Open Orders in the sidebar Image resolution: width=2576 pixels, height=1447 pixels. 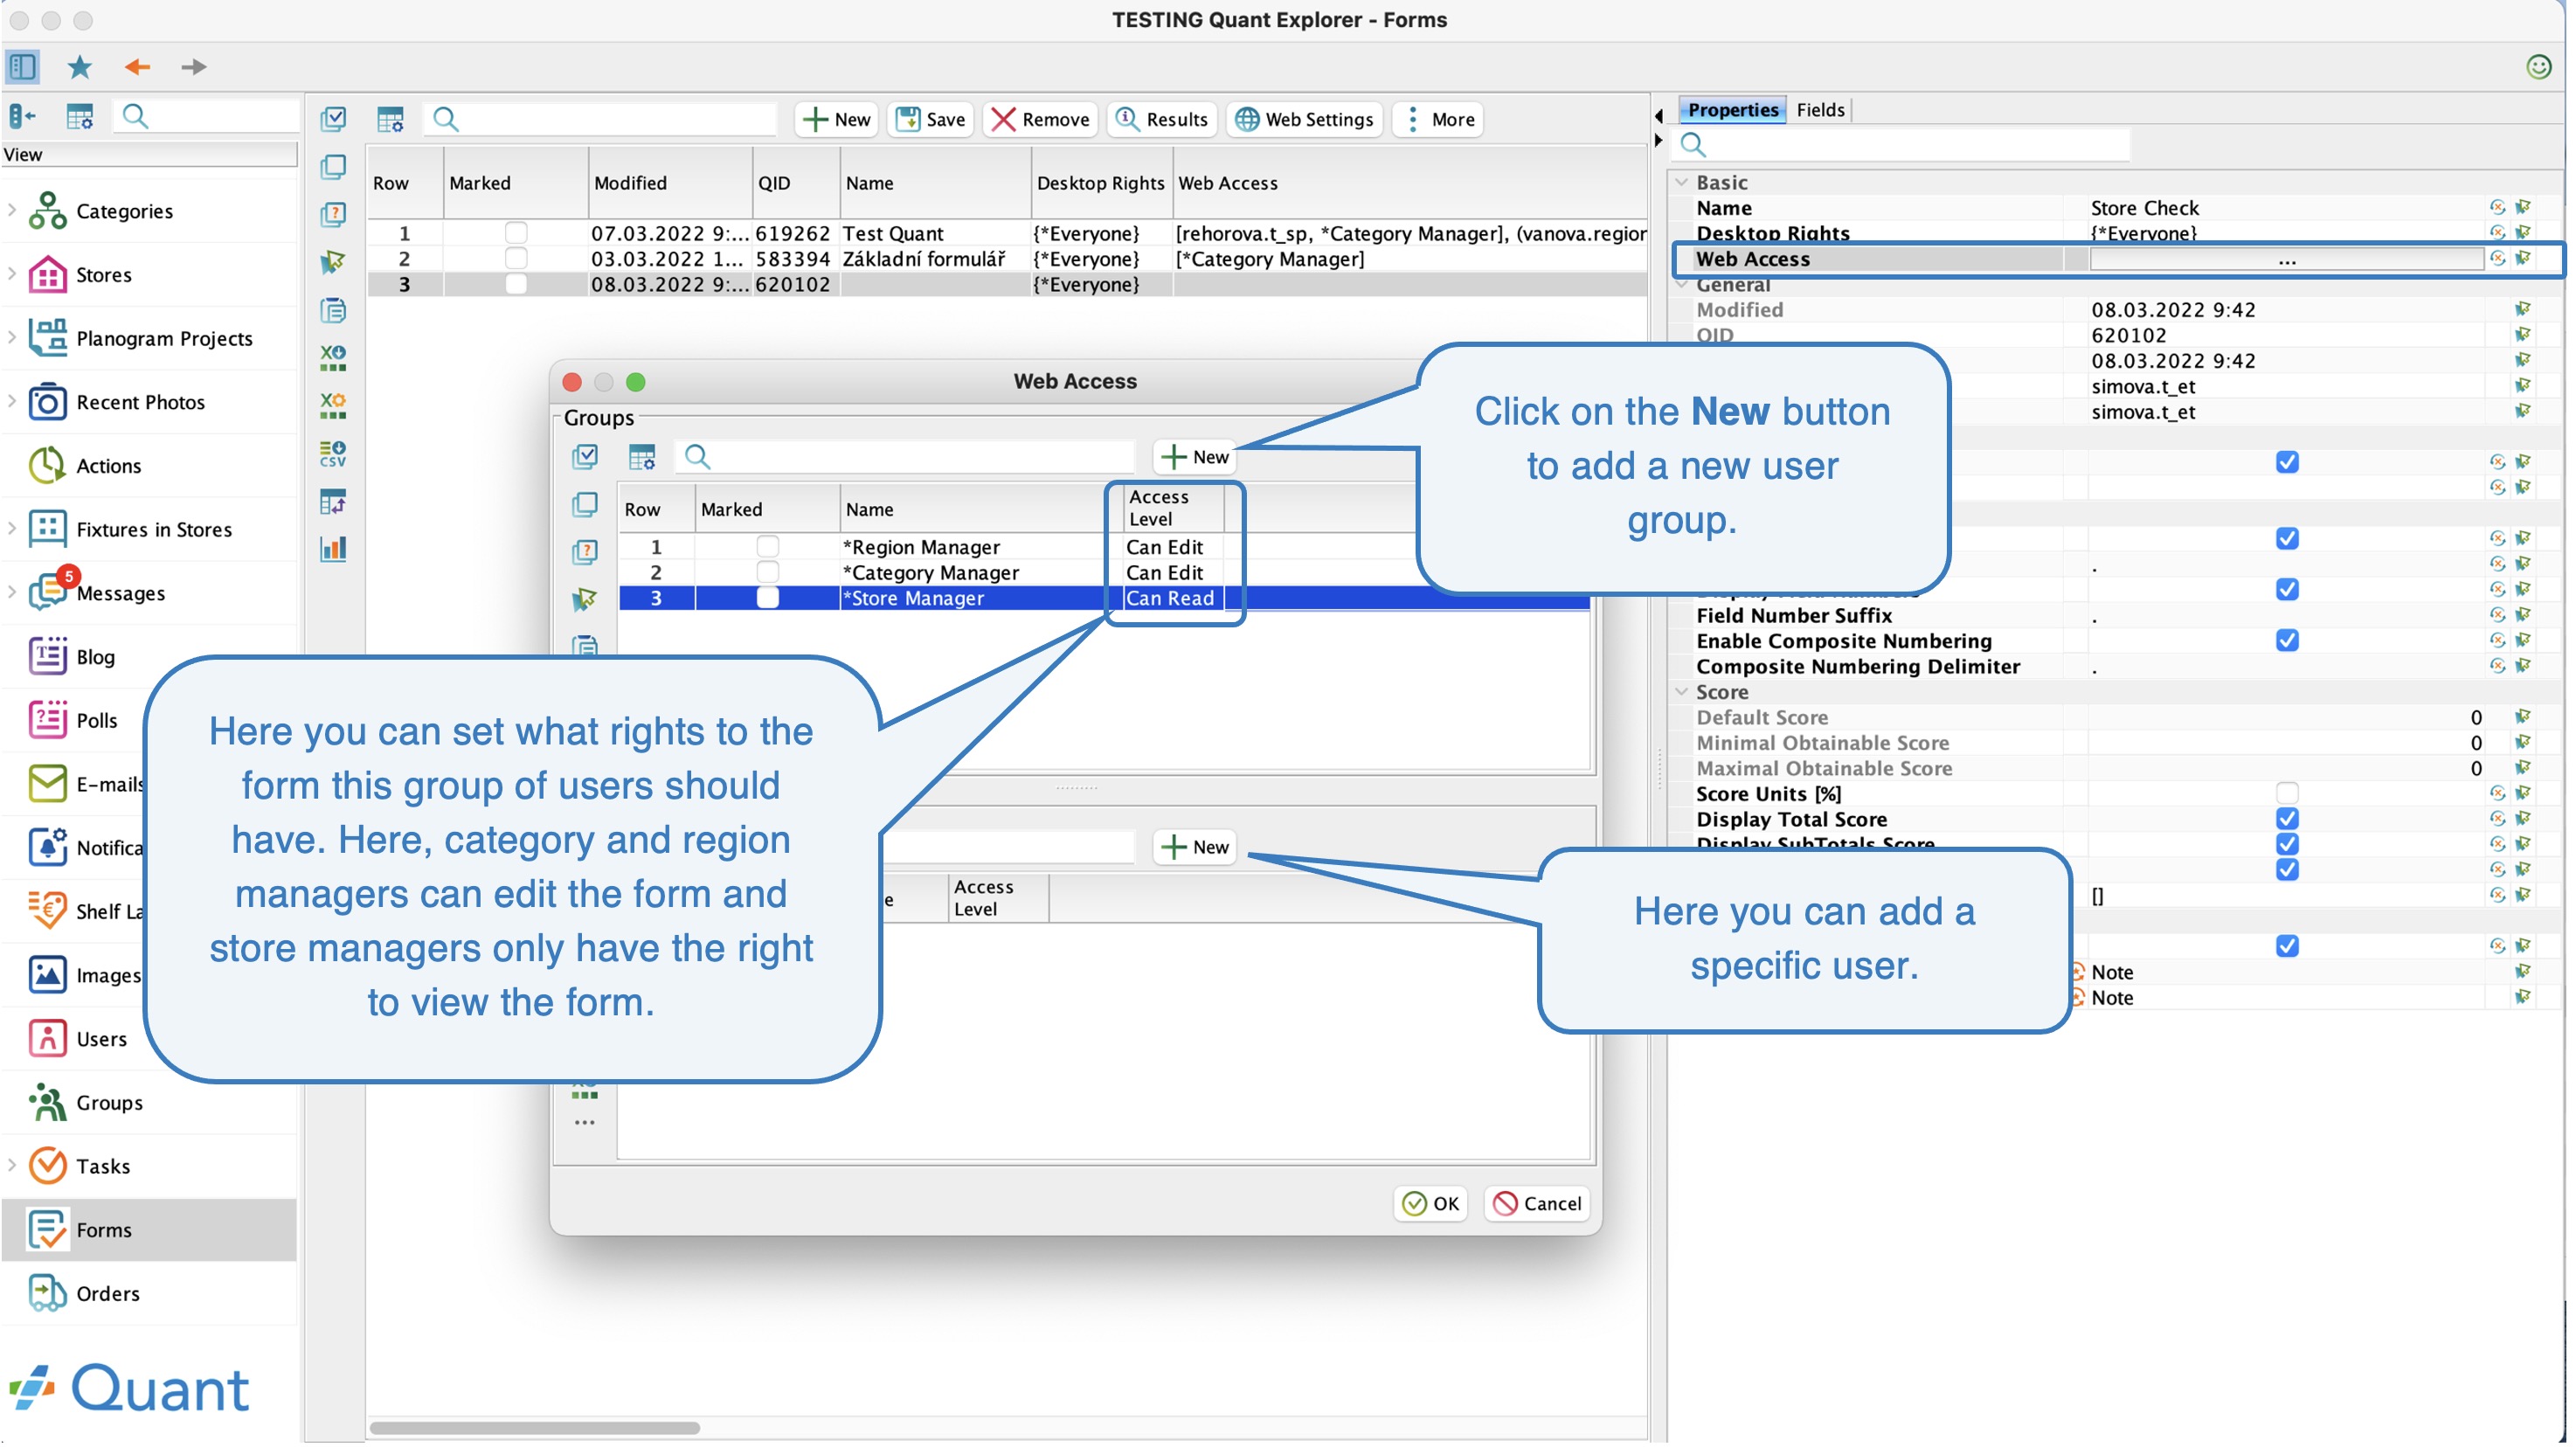coord(107,1294)
